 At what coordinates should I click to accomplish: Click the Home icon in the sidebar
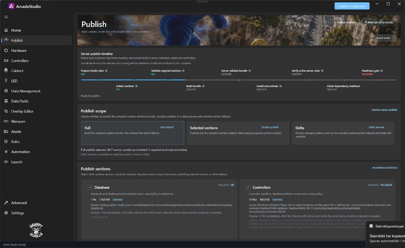pyautogui.click(x=6, y=30)
